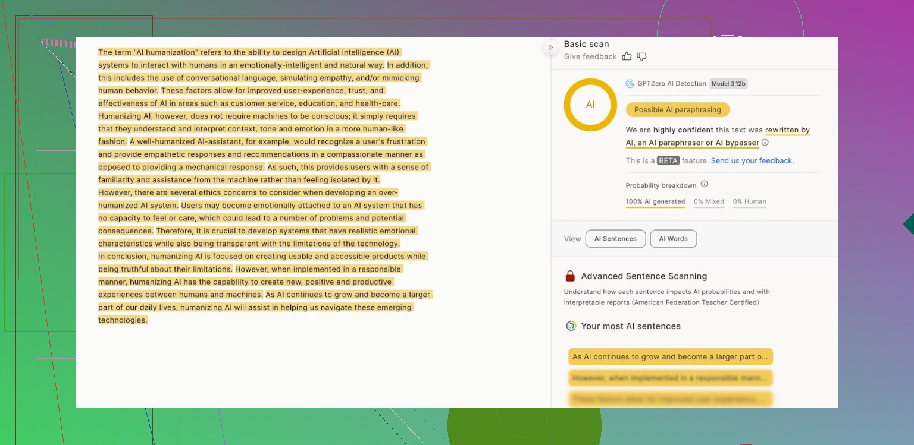Viewport: 914px width, 445px height.
Task: Click info icon beside AI bypasser text
Action: [x=765, y=143]
